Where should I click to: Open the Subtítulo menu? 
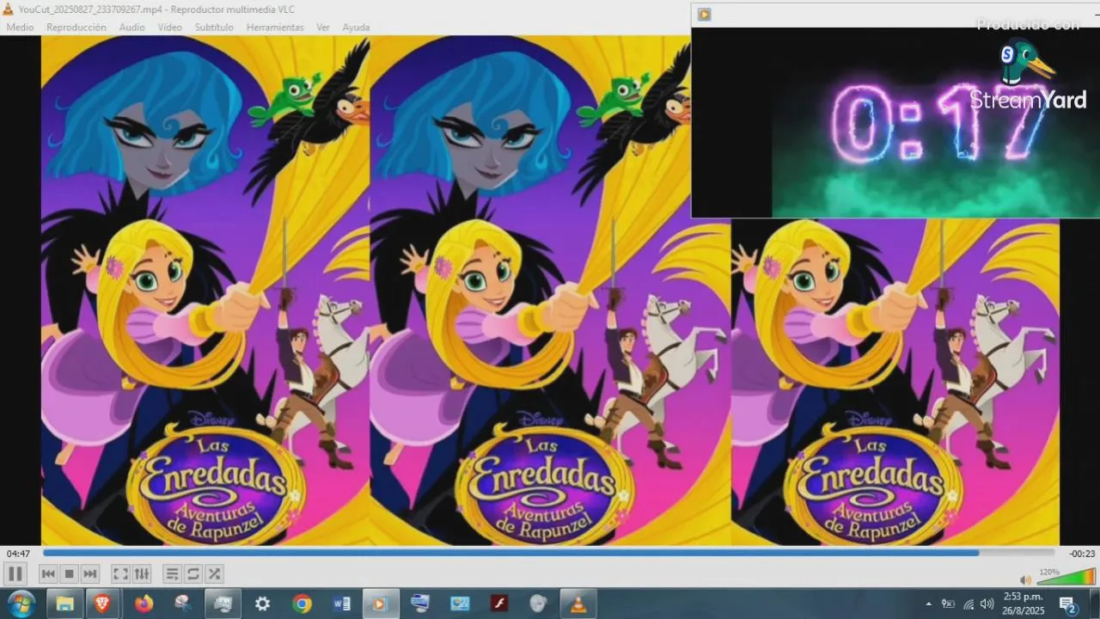214,28
